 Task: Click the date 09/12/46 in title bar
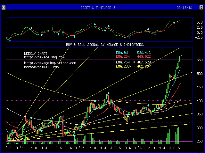(x=184, y=8)
